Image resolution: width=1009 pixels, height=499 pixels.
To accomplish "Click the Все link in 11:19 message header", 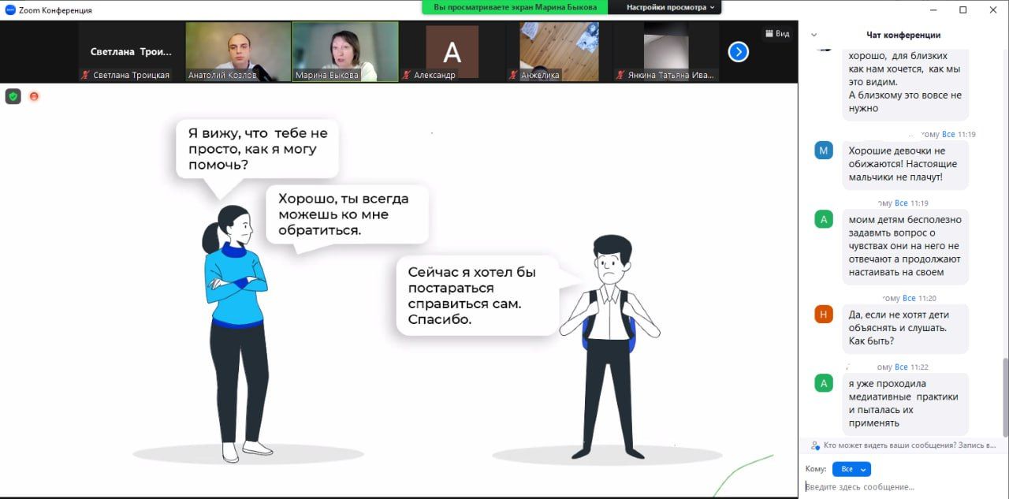I will pyautogui.click(x=948, y=135).
